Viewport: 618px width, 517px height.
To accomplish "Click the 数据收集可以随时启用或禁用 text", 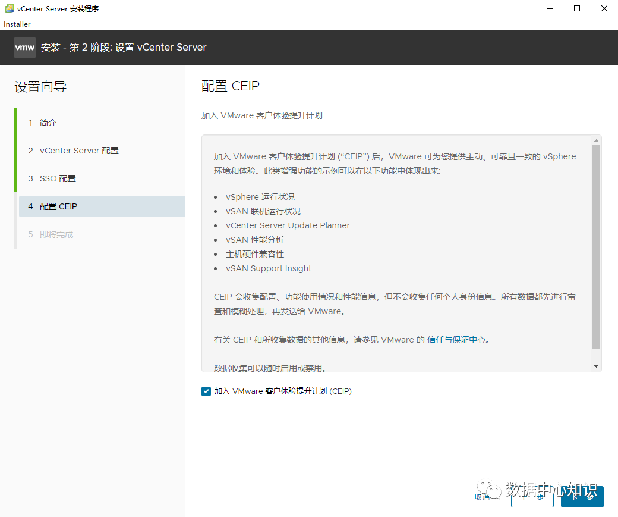I will pos(270,368).
